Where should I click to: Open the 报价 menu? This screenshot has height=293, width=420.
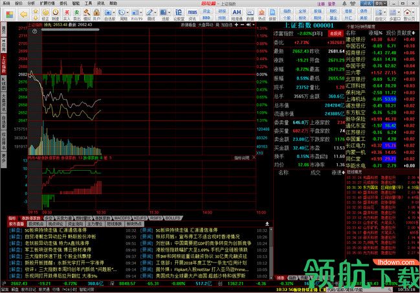click(19, 3)
